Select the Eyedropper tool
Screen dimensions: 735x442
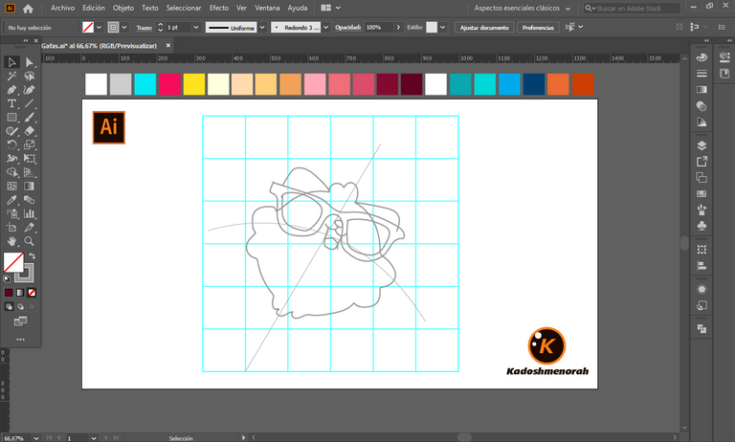click(11, 200)
